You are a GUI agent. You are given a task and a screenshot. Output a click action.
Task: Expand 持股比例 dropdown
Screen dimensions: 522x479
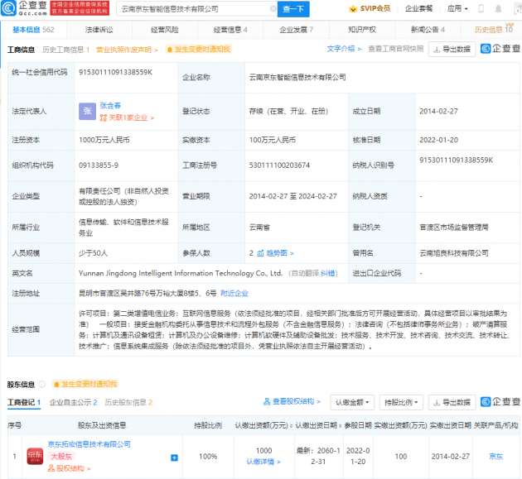(x=401, y=402)
